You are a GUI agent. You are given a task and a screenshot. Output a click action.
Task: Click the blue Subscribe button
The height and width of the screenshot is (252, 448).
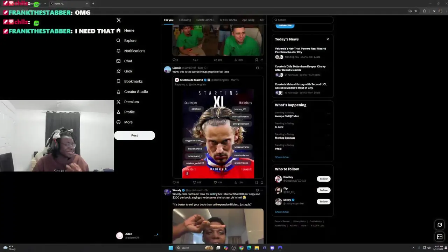[285, 25]
